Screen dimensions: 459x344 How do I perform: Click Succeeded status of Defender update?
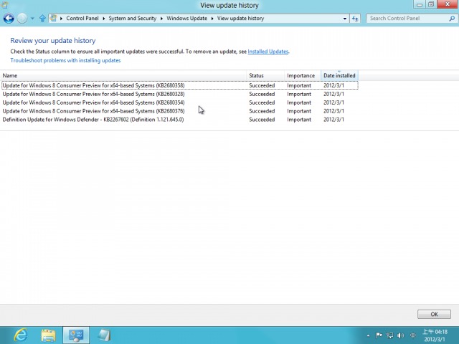(262, 120)
